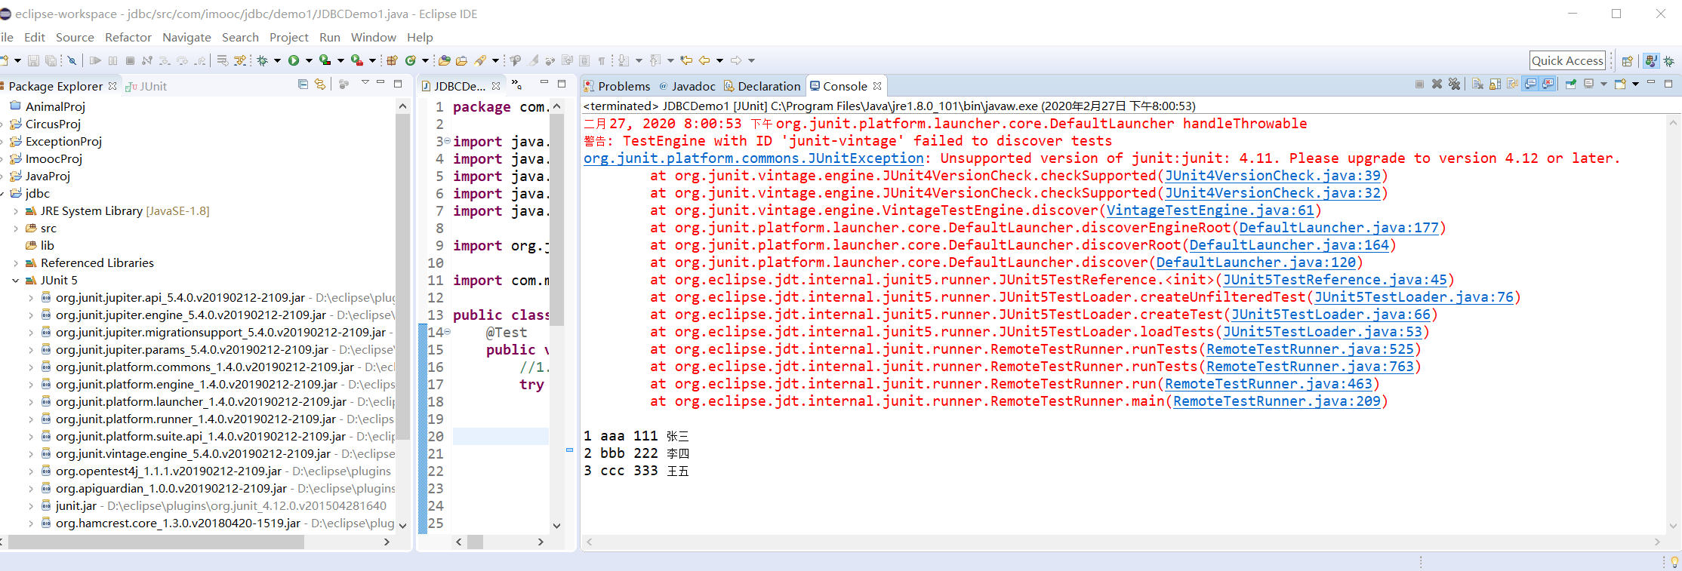Switch to Java perspective button
1682x571 pixels.
[1651, 61]
